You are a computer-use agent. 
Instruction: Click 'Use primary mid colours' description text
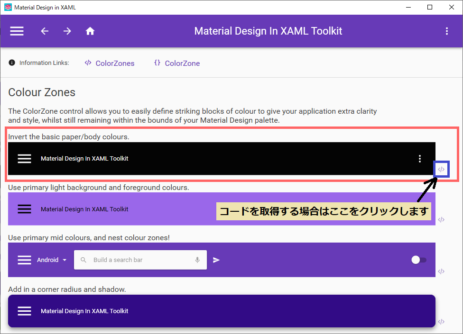coord(89,238)
